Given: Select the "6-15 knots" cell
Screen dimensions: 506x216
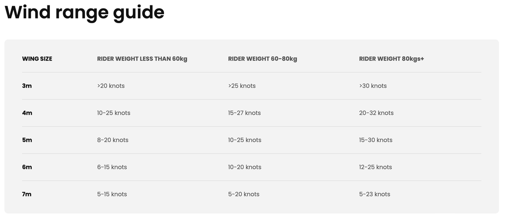Looking at the screenshot, I should [x=112, y=167].
